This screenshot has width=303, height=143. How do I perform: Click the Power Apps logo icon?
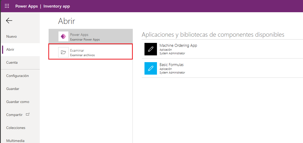point(63,36)
